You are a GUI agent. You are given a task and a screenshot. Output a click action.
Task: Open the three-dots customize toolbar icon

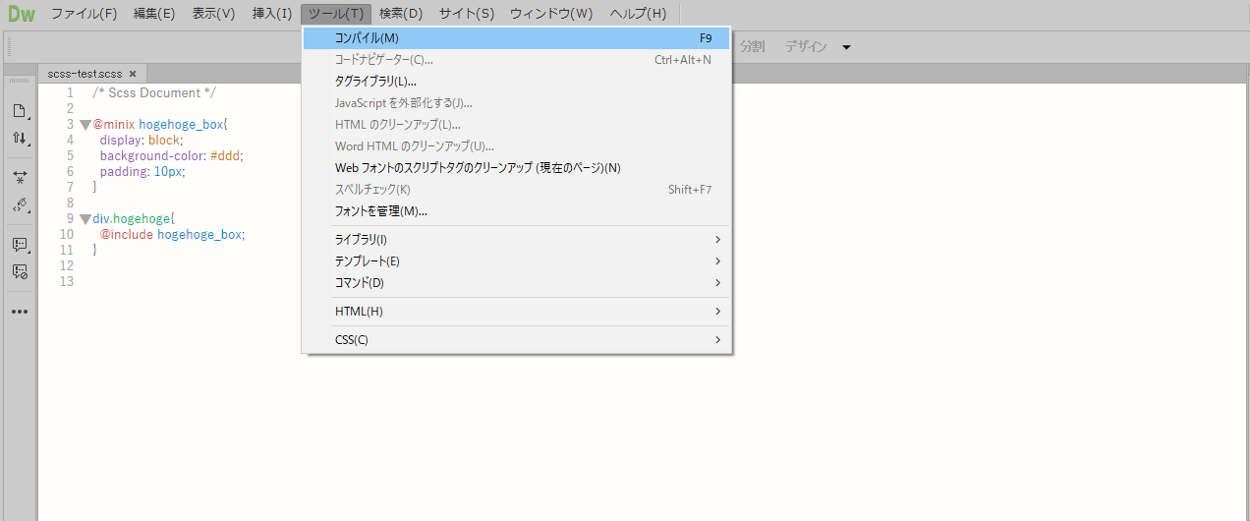[19, 312]
